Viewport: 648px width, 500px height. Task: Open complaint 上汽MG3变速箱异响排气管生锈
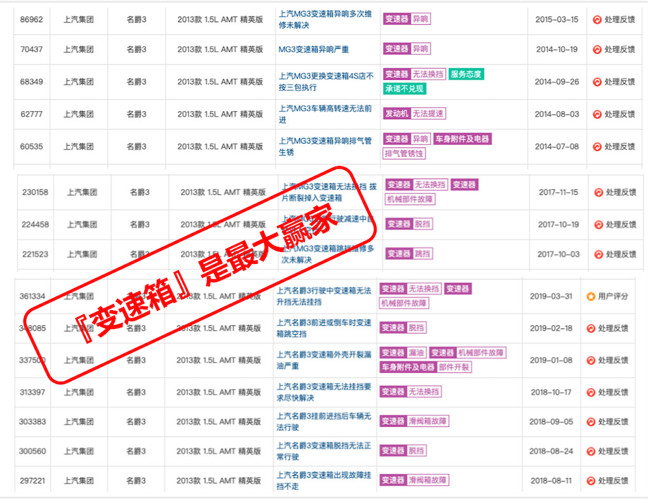pos(325,146)
